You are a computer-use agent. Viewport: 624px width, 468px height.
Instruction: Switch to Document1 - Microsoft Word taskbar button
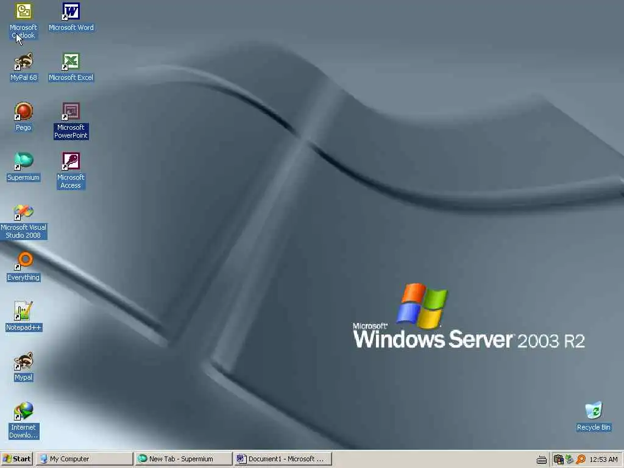coord(283,459)
